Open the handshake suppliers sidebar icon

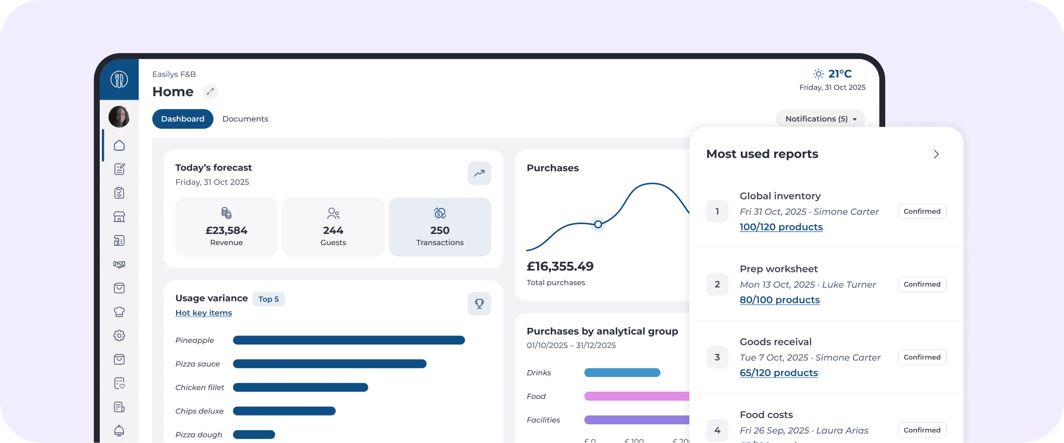(119, 265)
